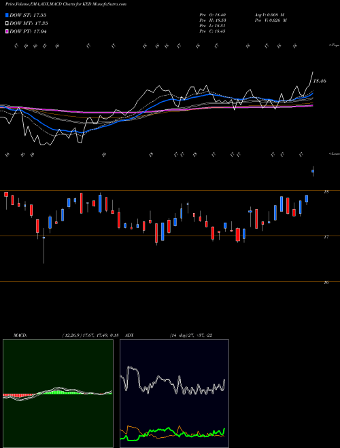Click the 16 price axis label

coord(326,282)
